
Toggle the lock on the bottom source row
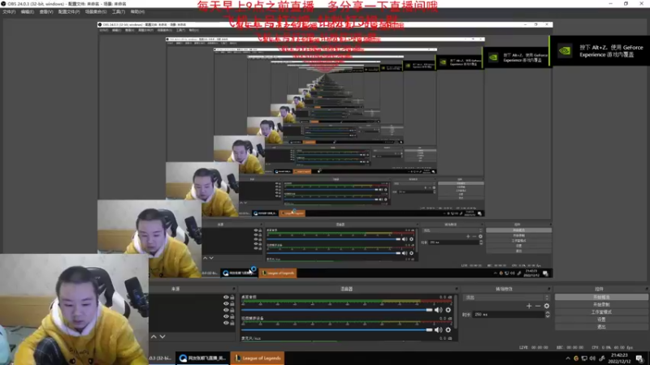coord(232,322)
